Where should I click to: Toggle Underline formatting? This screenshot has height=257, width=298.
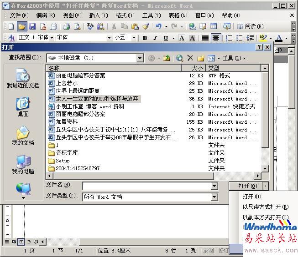point(166,38)
